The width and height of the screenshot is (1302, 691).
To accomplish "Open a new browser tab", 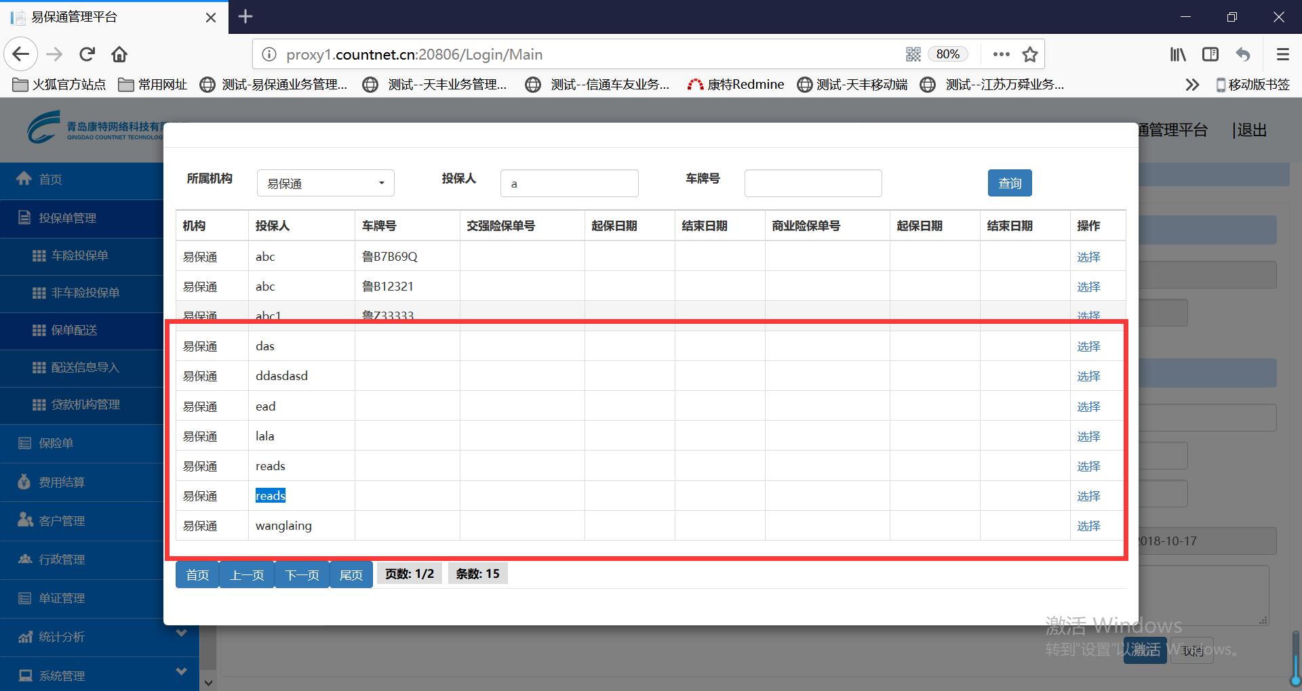I will tap(245, 16).
